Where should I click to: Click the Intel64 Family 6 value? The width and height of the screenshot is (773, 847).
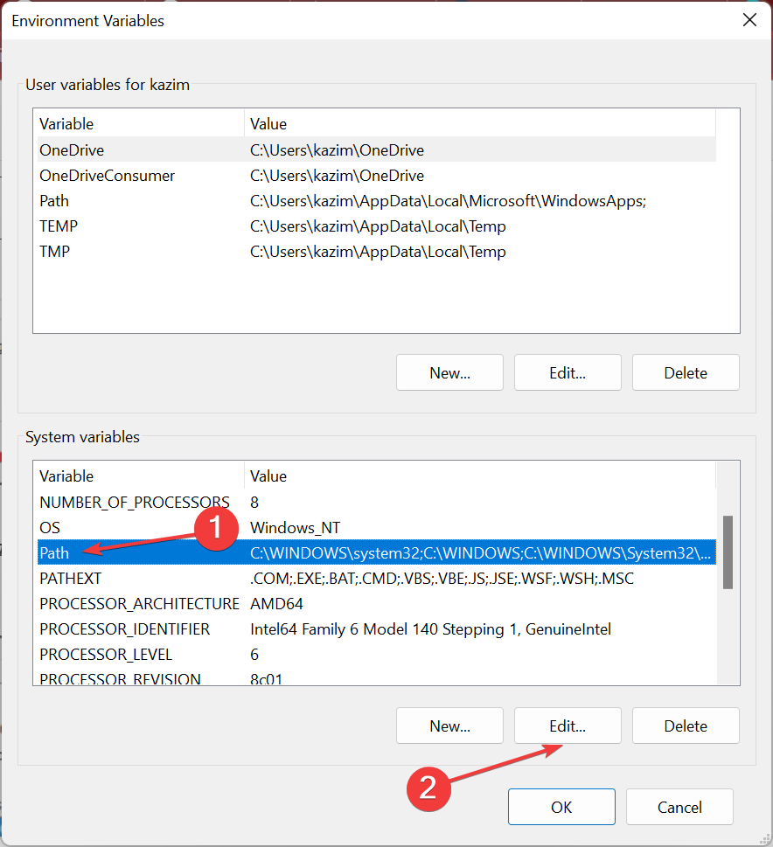click(x=431, y=629)
